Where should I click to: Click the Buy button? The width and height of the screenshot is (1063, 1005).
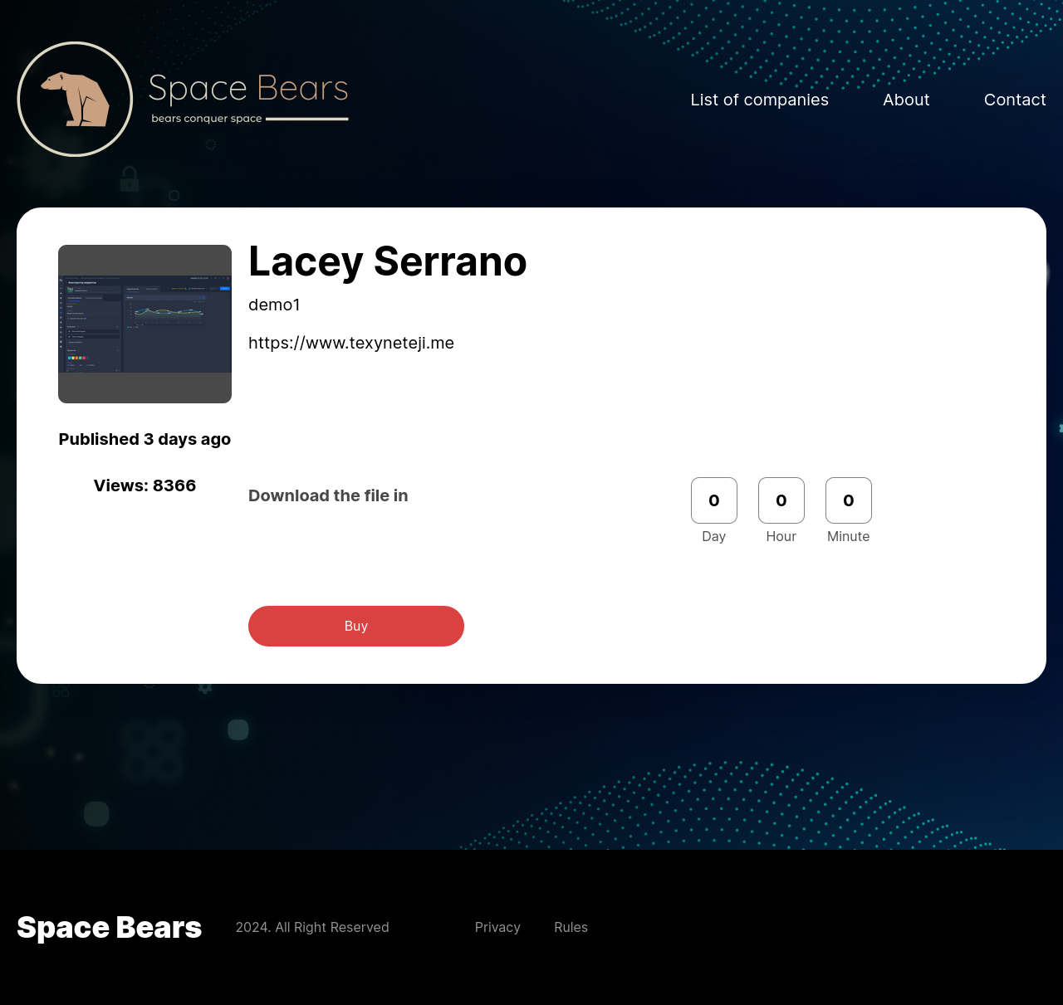[x=355, y=626]
